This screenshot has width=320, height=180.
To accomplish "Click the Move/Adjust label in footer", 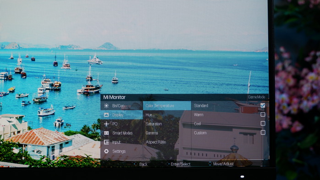I will coord(223,164).
